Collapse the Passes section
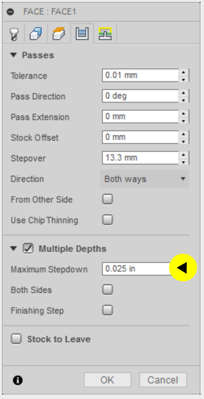The width and height of the screenshot is (204, 399). tap(13, 55)
